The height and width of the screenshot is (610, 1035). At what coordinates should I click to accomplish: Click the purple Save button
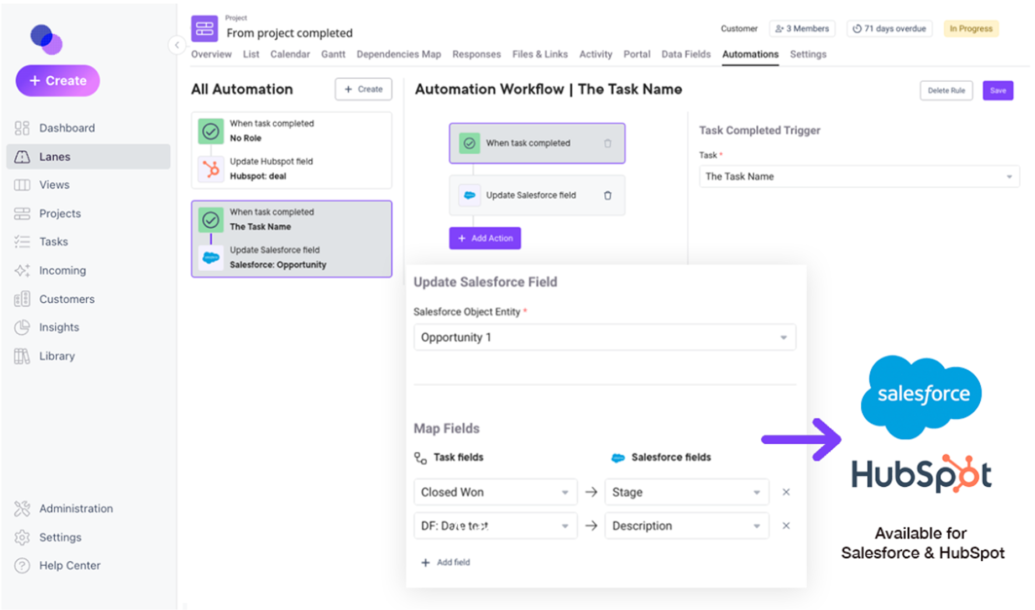997,91
